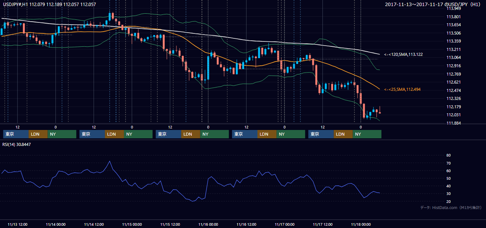
Task: Click RSI axis level 60
Action: [x=448, y=171]
